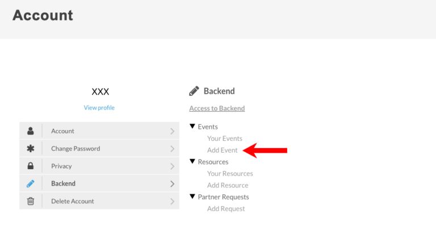The image size is (436, 243).
Task: Collapse the Events tree section
Action: point(192,127)
